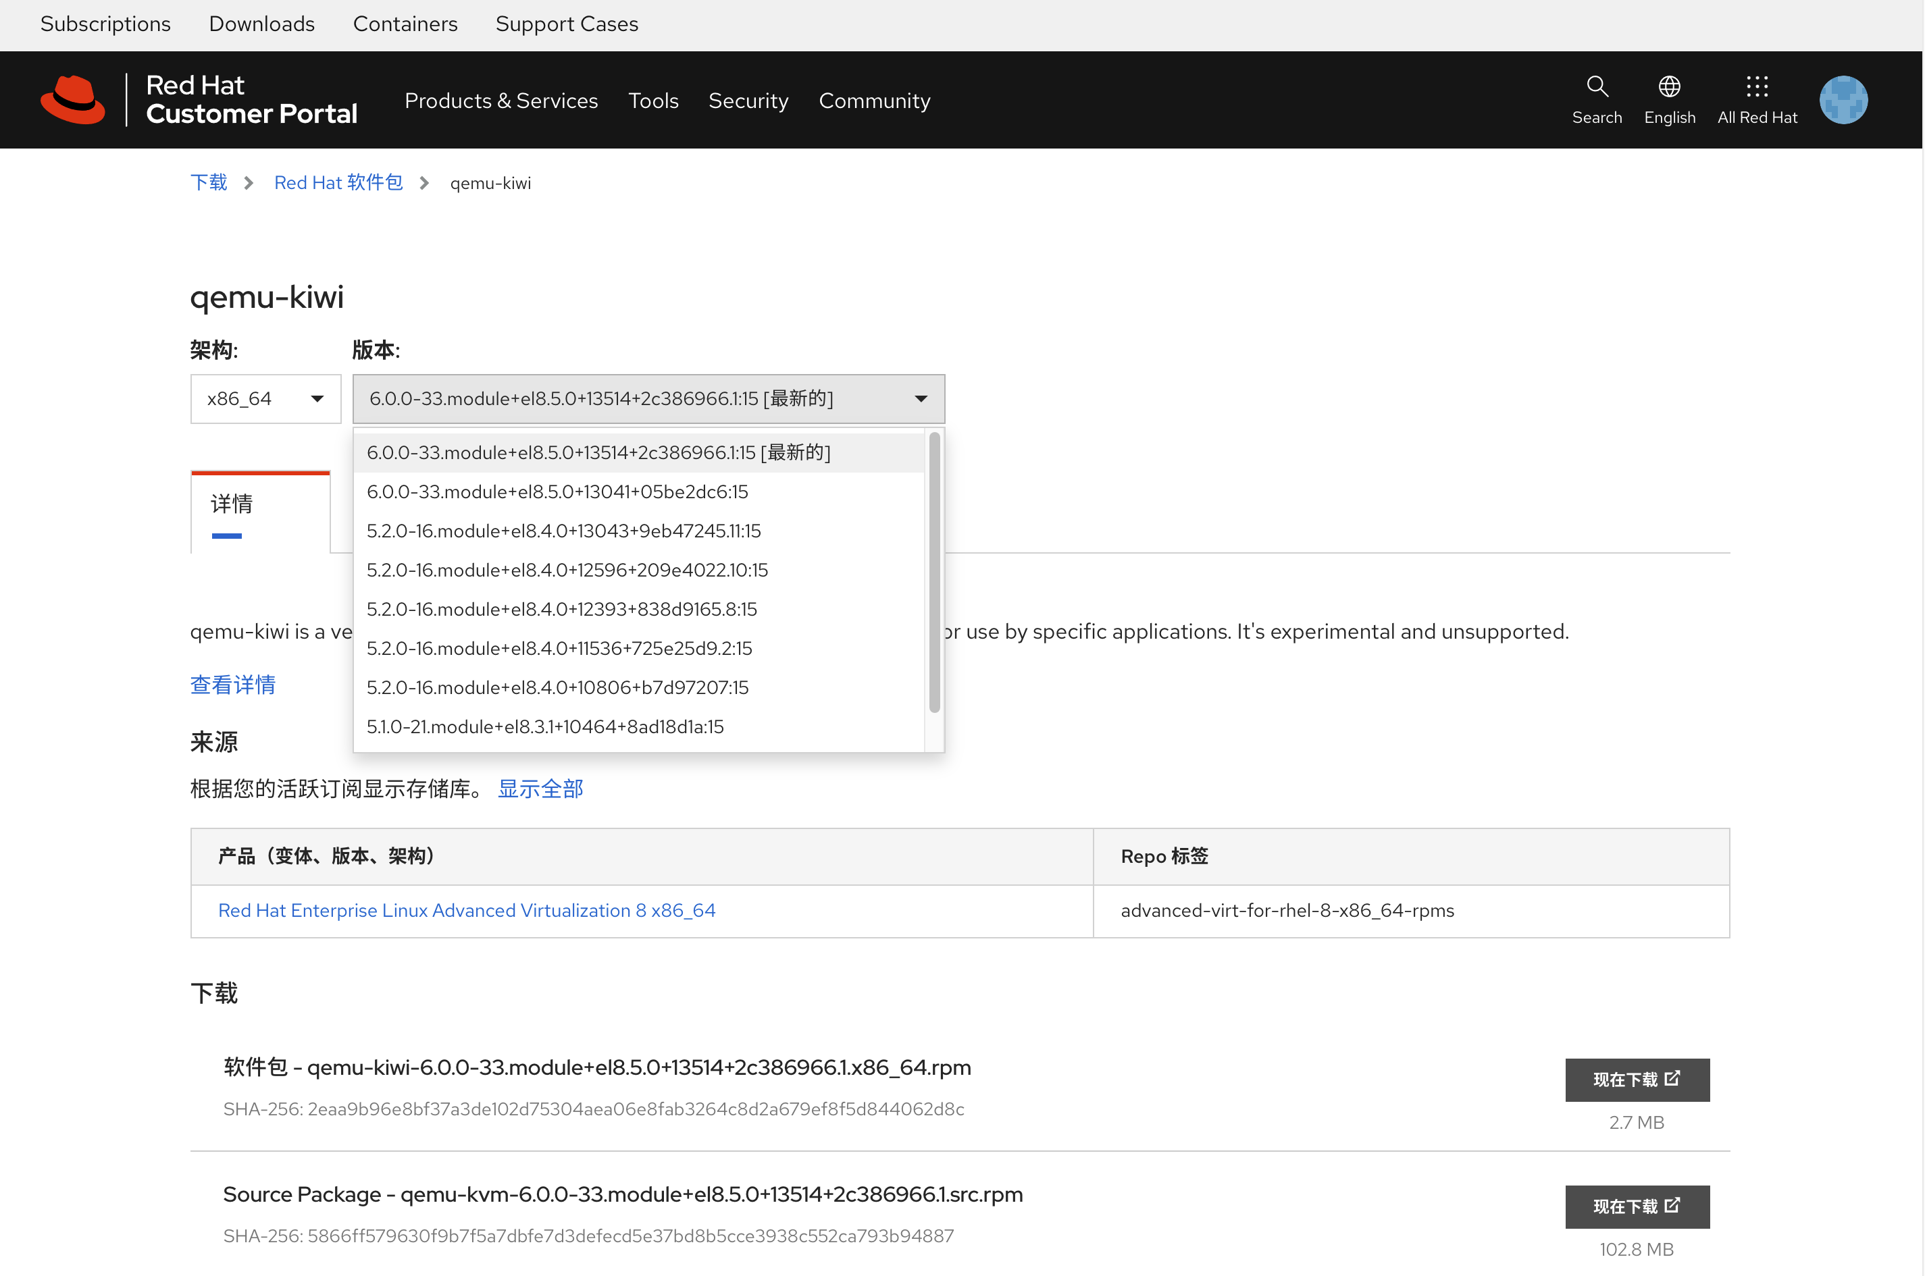Image resolution: width=1925 pixels, height=1276 pixels.
Task: Click the 显示全部 link
Action: (x=540, y=789)
